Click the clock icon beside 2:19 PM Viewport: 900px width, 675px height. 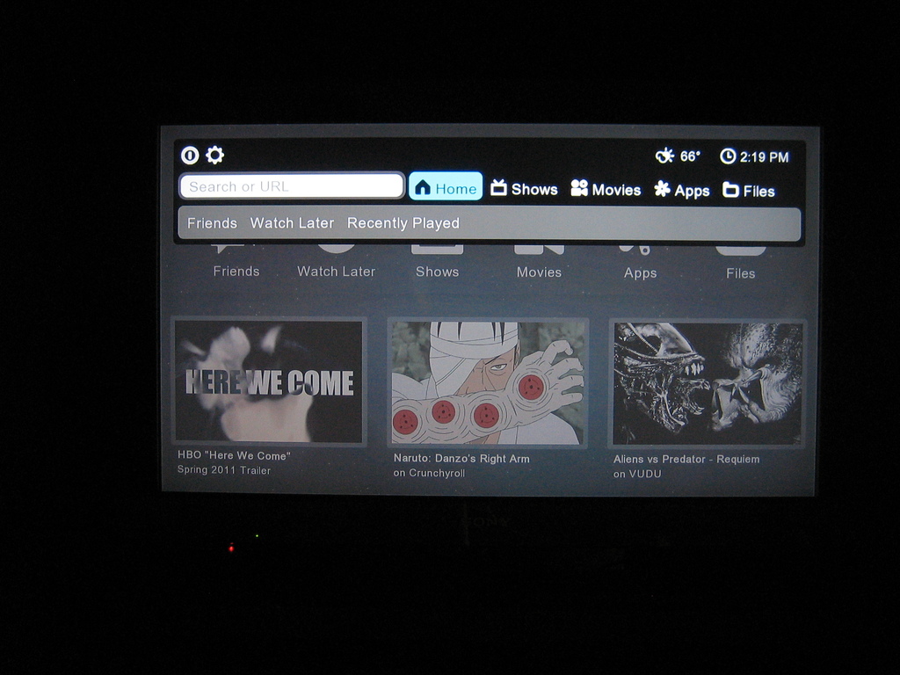tap(727, 156)
